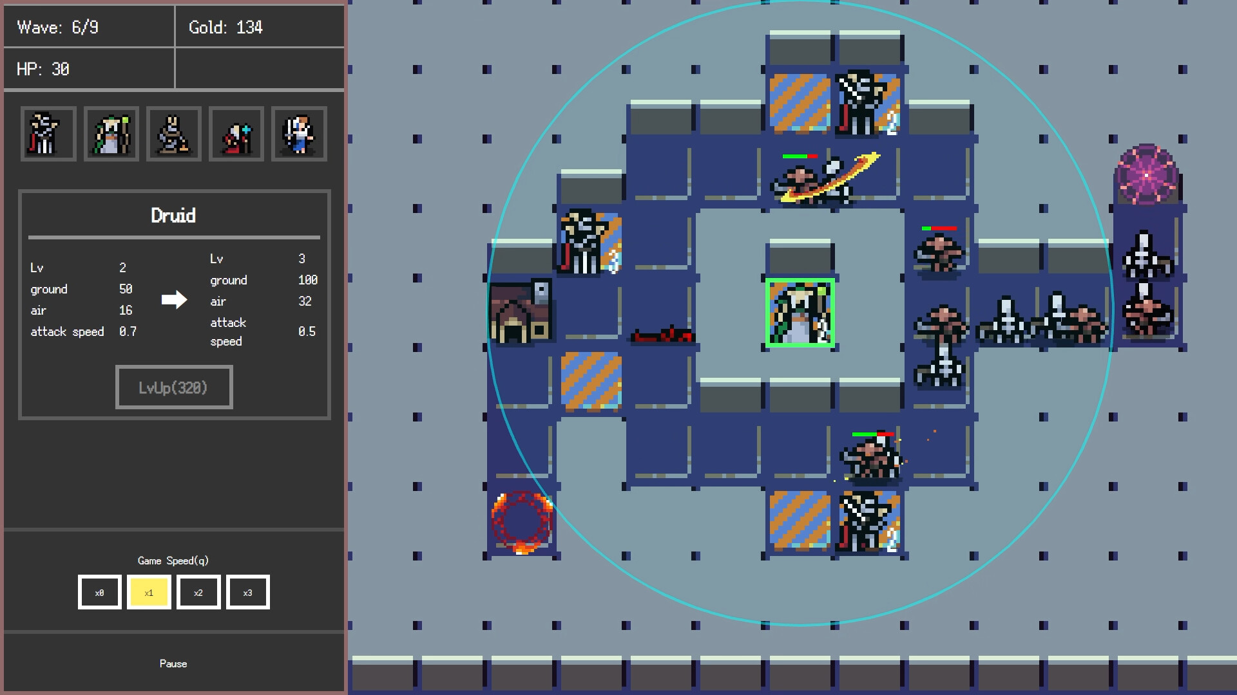Select the highlighted Druid tower on the map
Screen dimensions: 1237x695
800,313
